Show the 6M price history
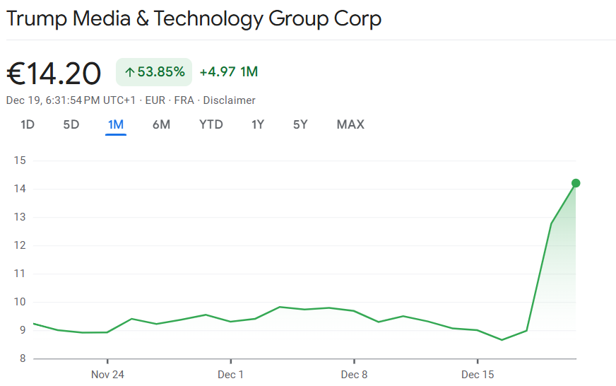 pos(161,124)
